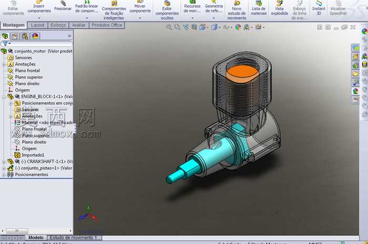Viewport: 368px width, 244px height.
Task: Click Inserir componentes button
Action: pos(39,6)
